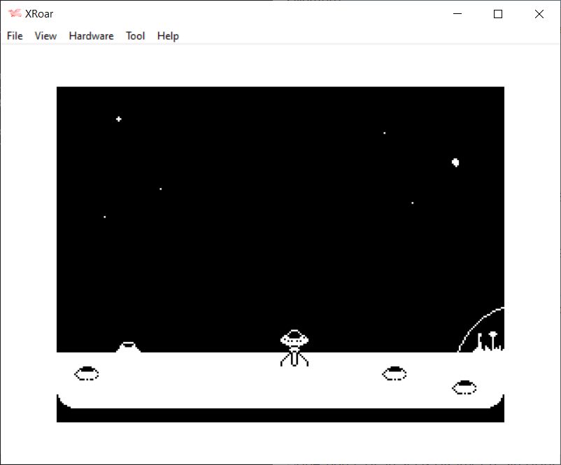
Task: Click the landing legs beneath the UFO
Action: [x=294, y=358]
